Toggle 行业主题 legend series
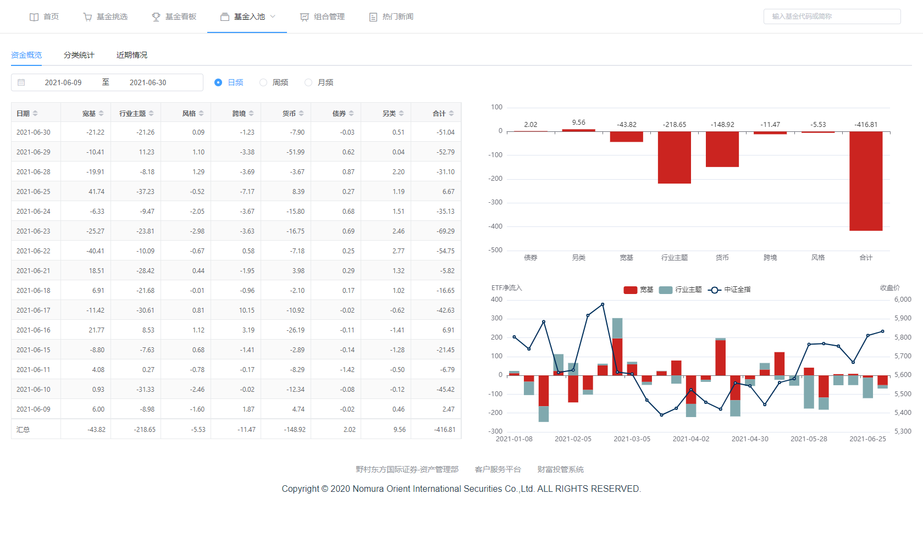Viewport: 923px width, 538px height. 681,290
